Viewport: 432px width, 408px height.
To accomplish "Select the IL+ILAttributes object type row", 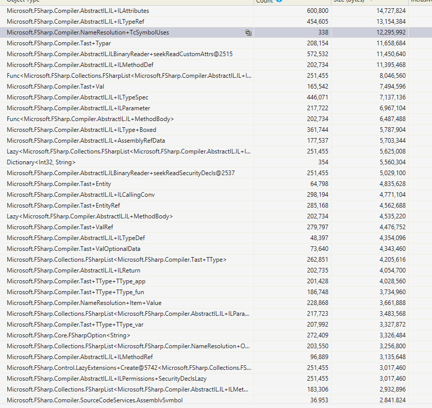I will click(x=216, y=11).
